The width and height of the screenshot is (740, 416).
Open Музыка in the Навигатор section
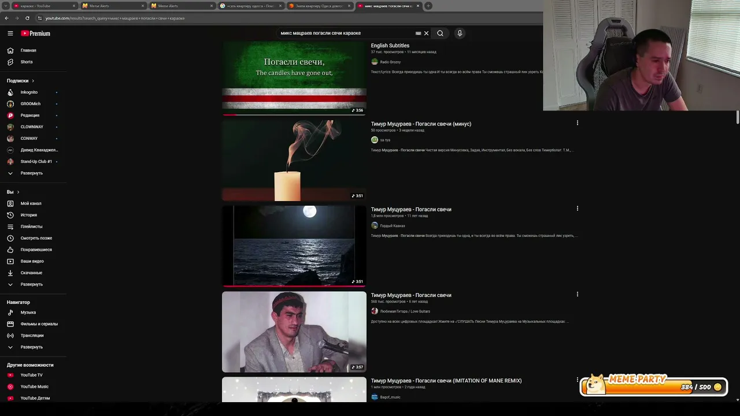[x=33, y=313]
